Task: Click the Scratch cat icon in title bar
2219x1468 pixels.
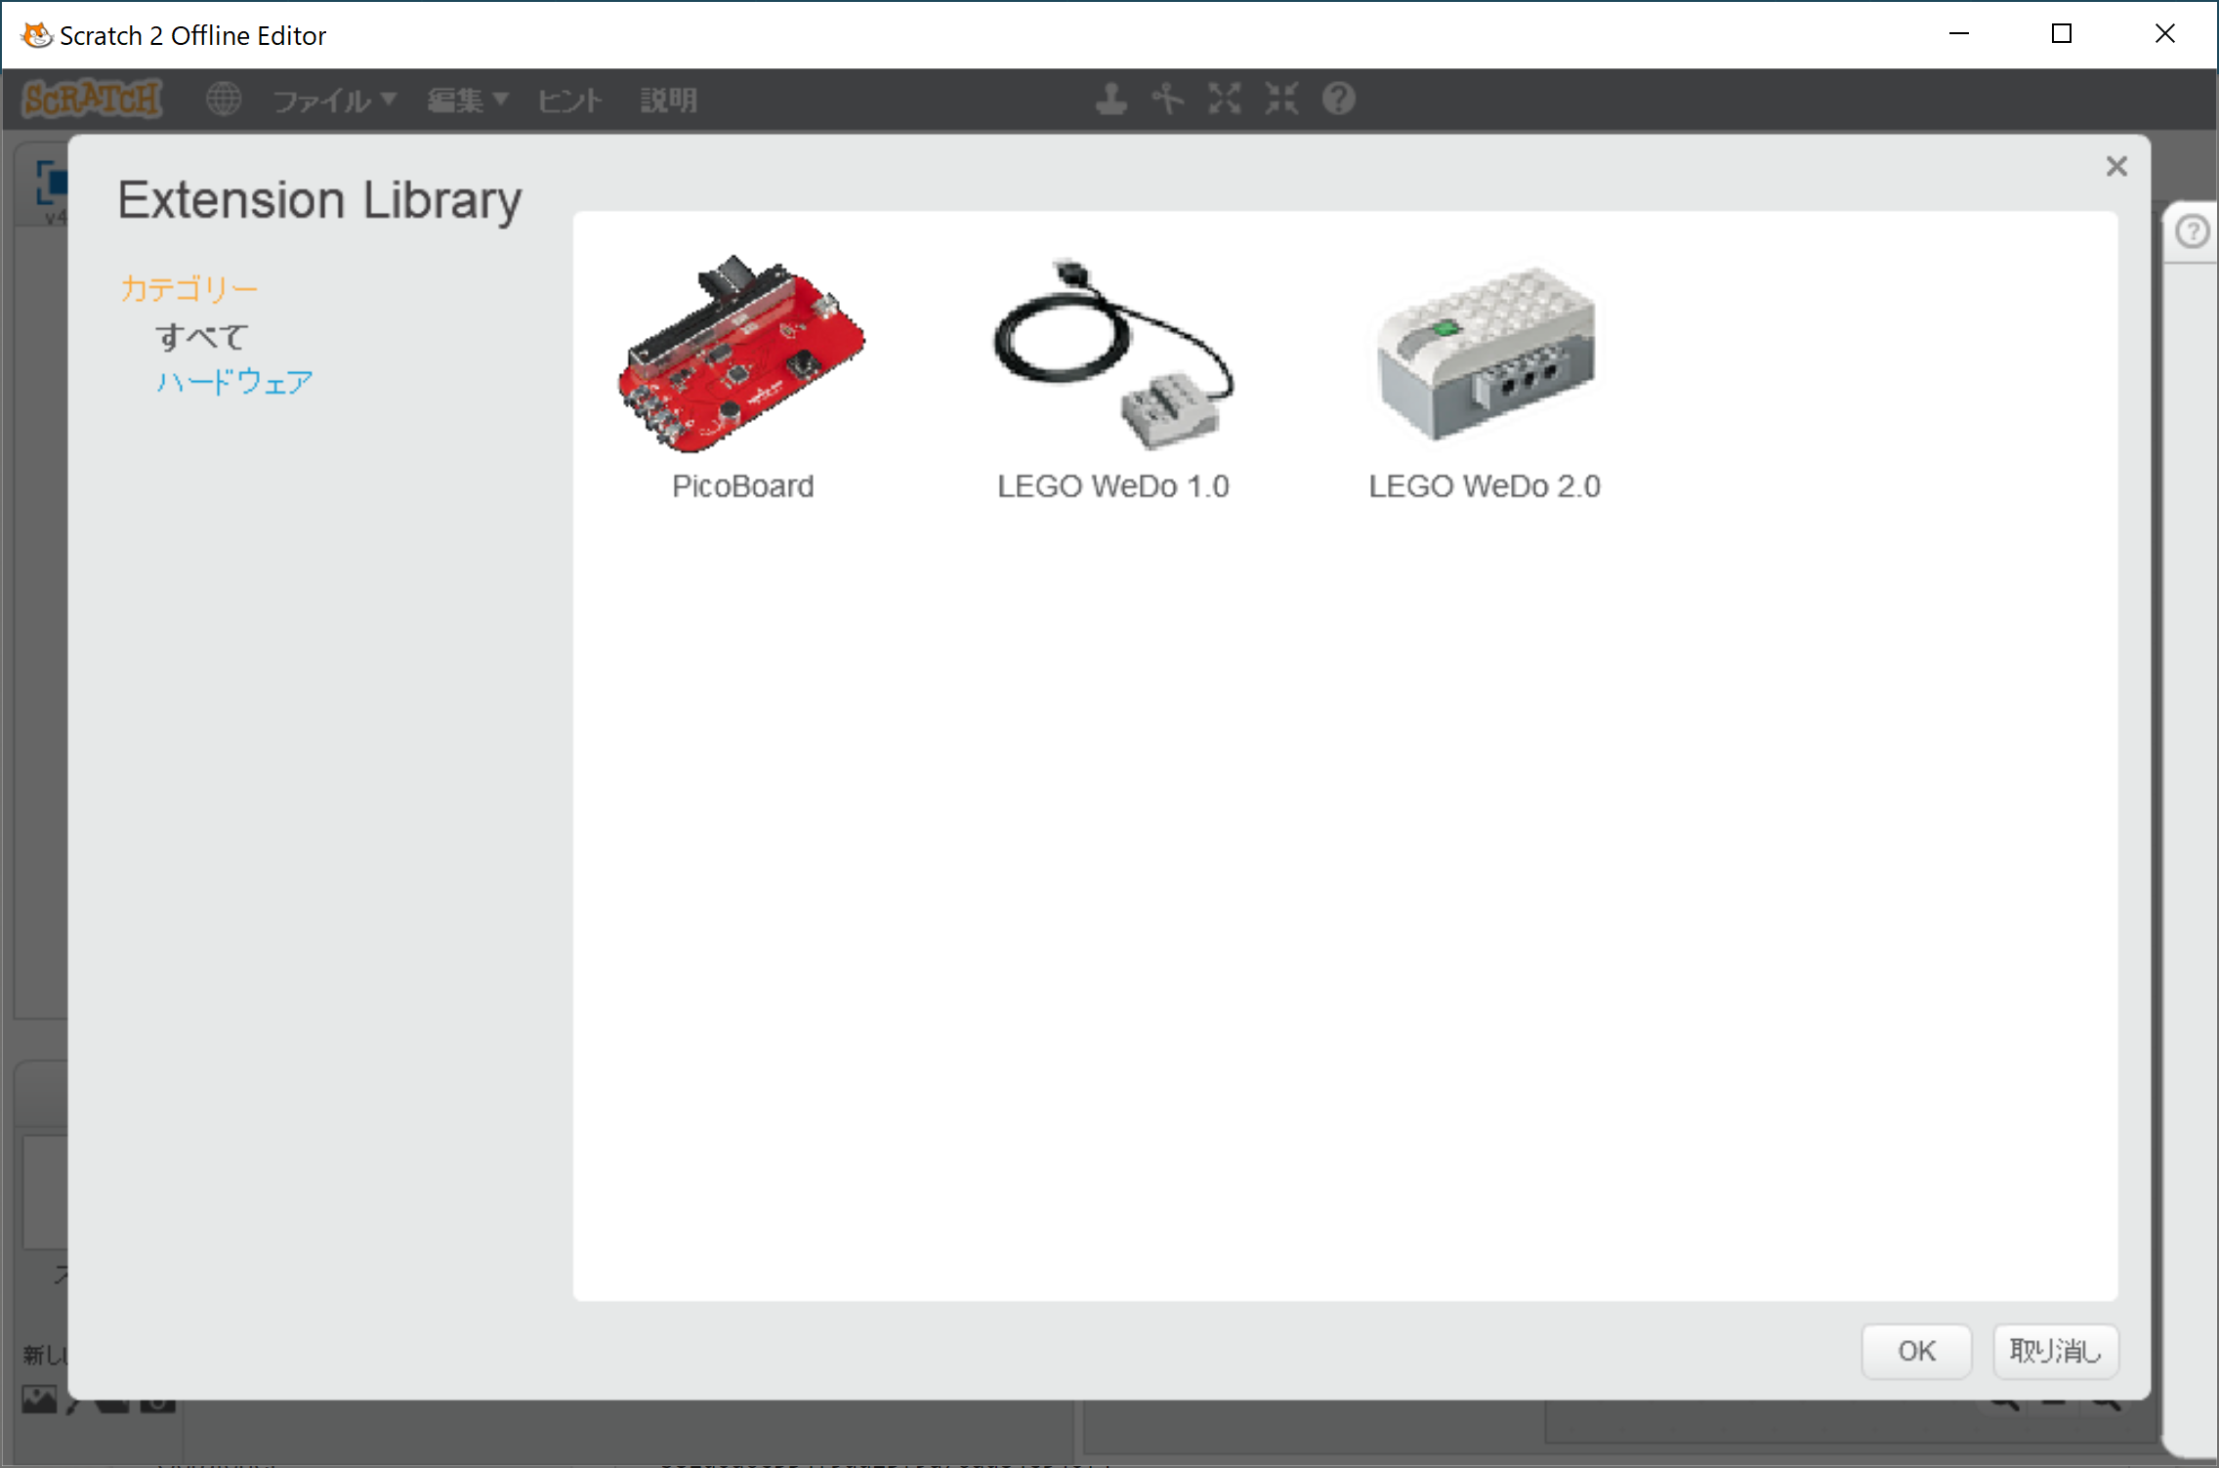Action: click(x=36, y=35)
